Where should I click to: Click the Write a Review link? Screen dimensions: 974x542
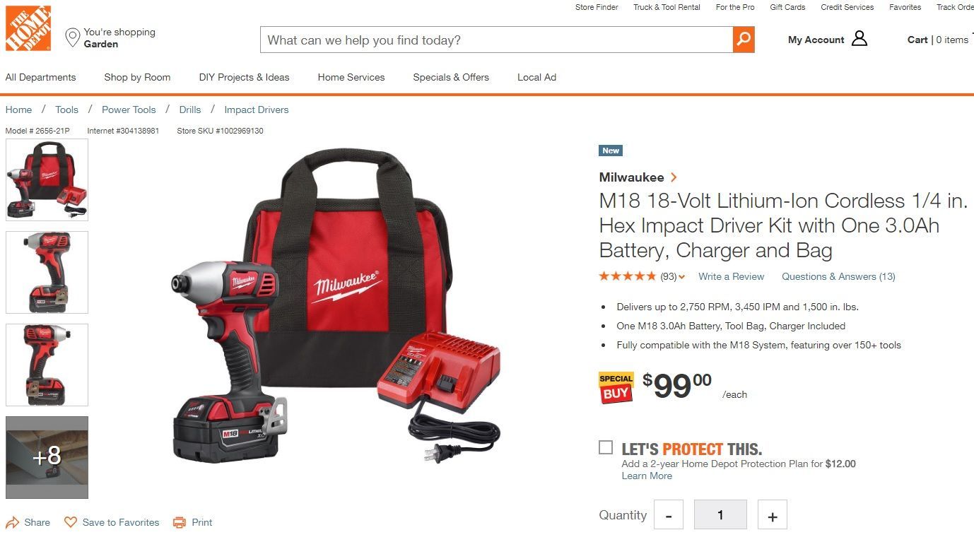pyautogui.click(x=731, y=276)
